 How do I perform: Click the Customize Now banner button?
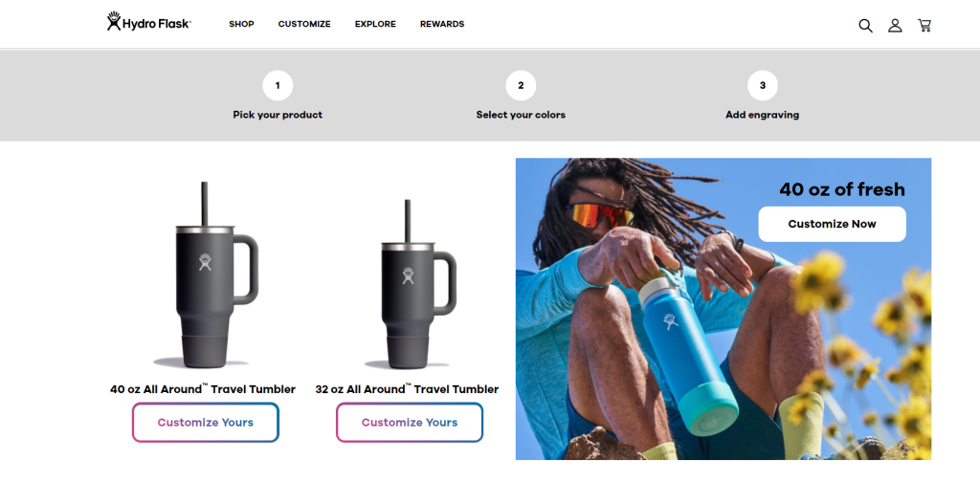click(x=832, y=224)
